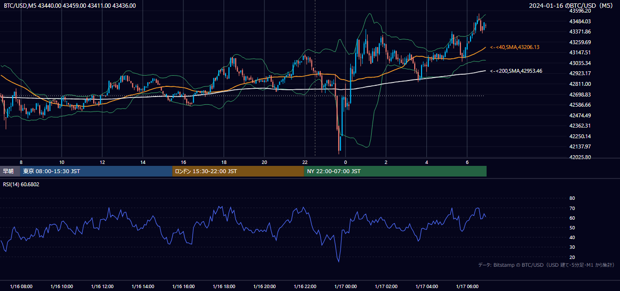Click the 1/16 10:00 bottom time label
This screenshot has width=620, height=291.
pyautogui.click(x=62, y=287)
